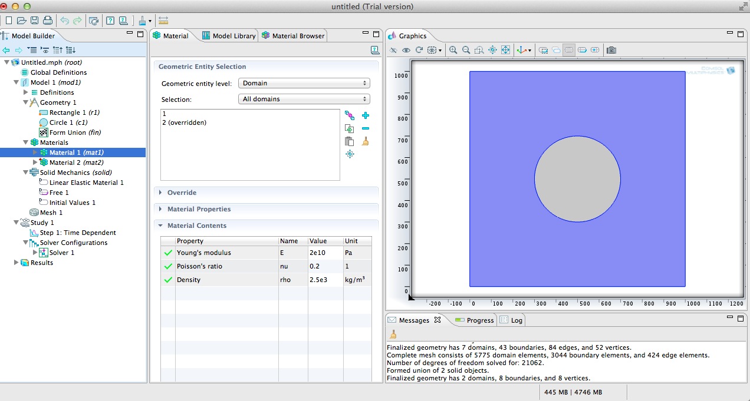
Task: Toggle Show Hidden Objects eye icon
Action: tap(406, 51)
